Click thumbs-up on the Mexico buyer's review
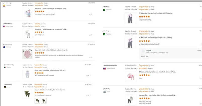 click(87, 76)
